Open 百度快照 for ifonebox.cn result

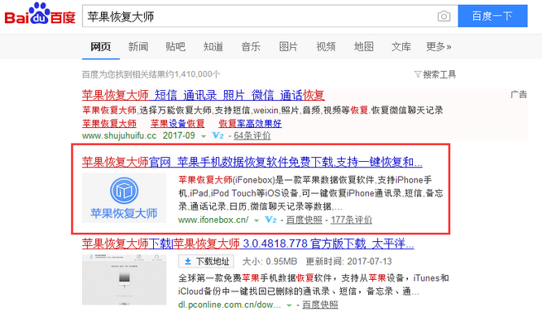(305, 220)
